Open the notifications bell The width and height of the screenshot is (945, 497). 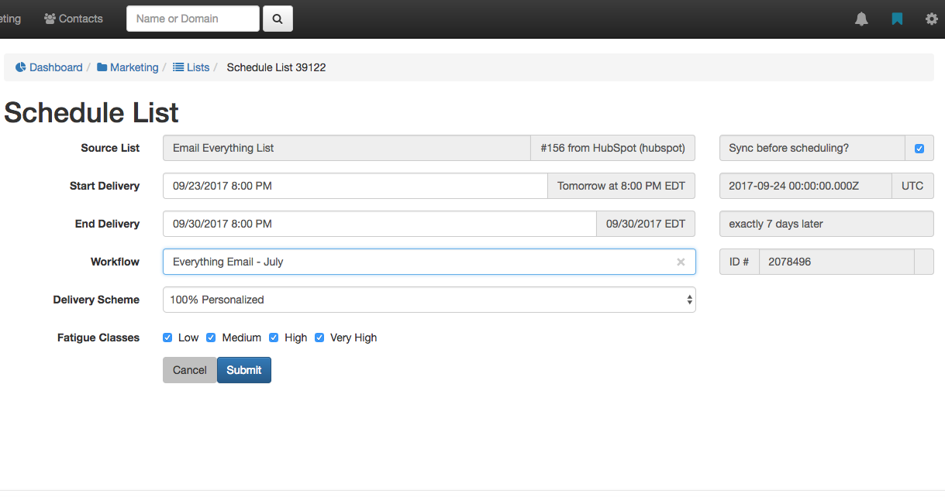coord(861,19)
